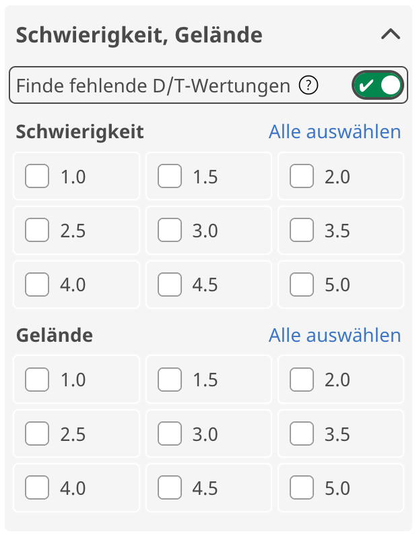The image size is (419, 538).
Task: Collapse the Schwierigkeit, Gelände section
Action: tap(391, 34)
